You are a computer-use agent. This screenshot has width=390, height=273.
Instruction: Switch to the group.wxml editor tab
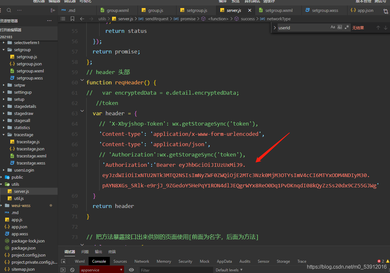[118, 10]
